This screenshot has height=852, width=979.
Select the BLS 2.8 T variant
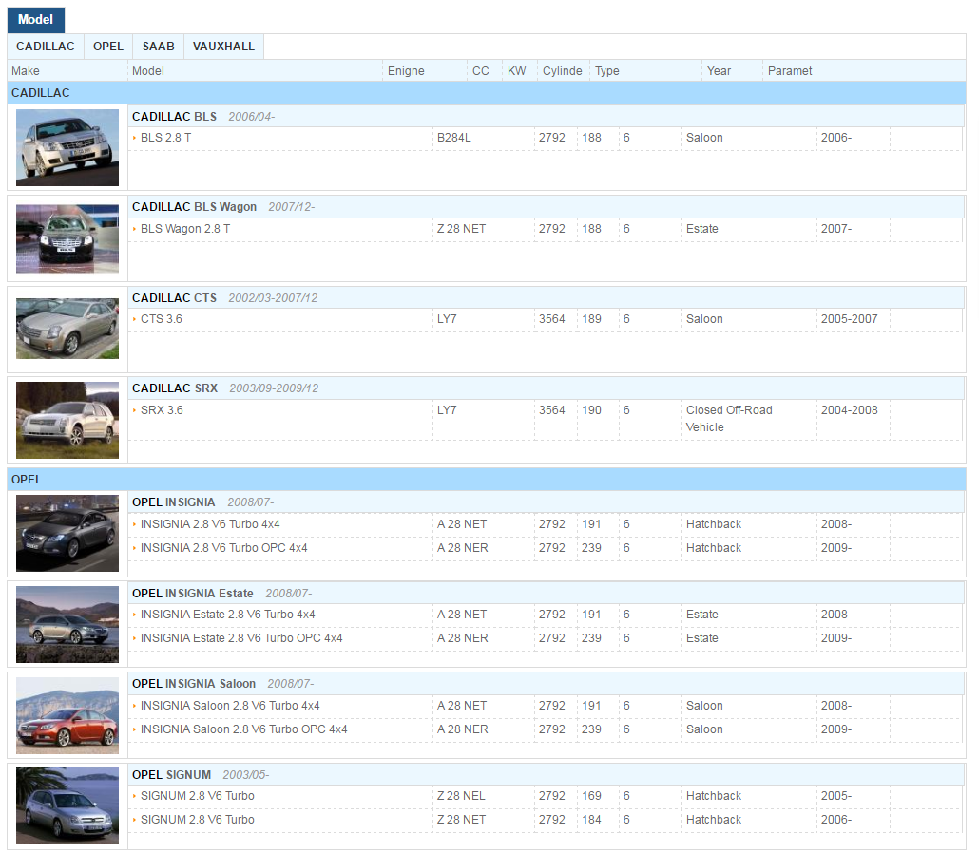click(x=165, y=138)
